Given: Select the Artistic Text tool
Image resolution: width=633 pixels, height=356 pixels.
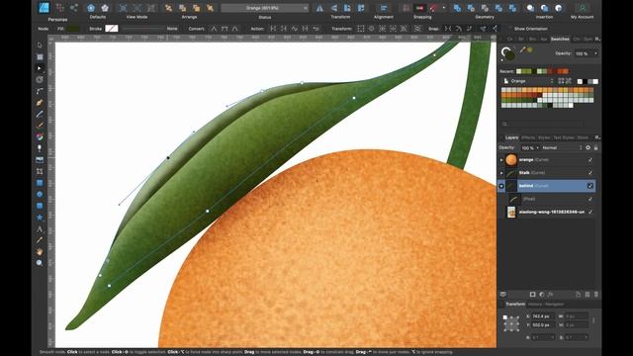Looking at the screenshot, I should coord(40,228).
